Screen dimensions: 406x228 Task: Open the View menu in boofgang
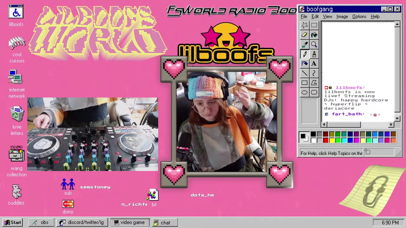click(x=327, y=16)
